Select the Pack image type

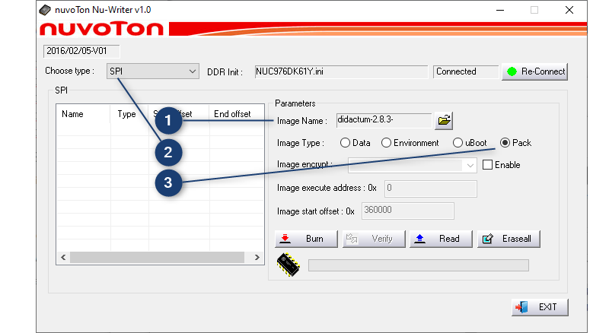pos(505,143)
